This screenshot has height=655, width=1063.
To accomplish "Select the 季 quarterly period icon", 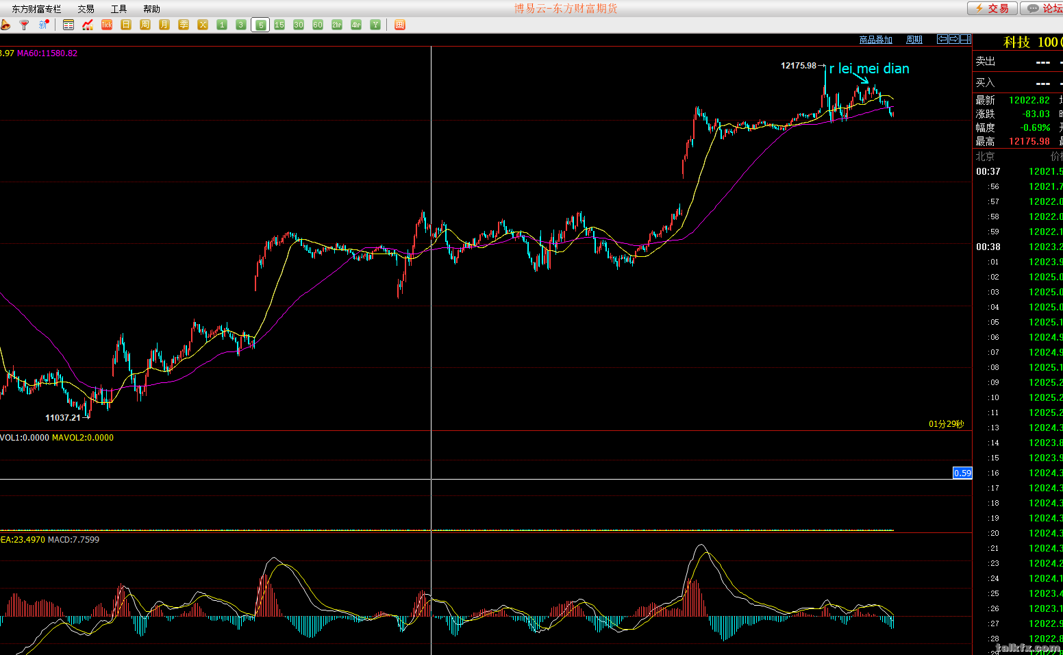I will (184, 25).
